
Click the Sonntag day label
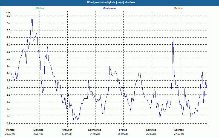pyautogui.click(x=179, y=130)
